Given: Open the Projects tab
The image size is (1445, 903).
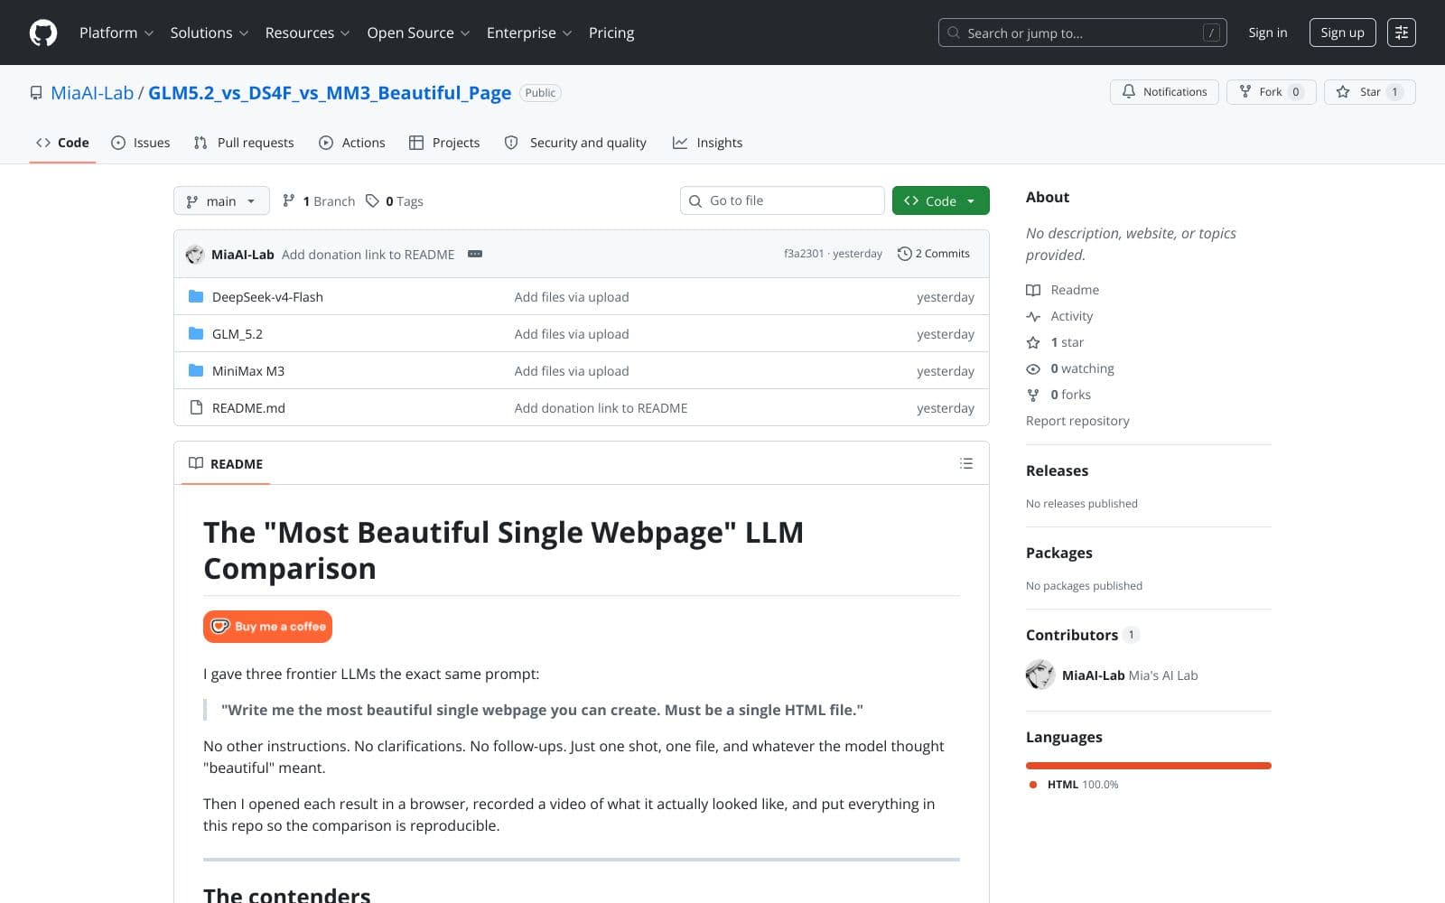Looking at the screenshot, I should pos(444,143).
